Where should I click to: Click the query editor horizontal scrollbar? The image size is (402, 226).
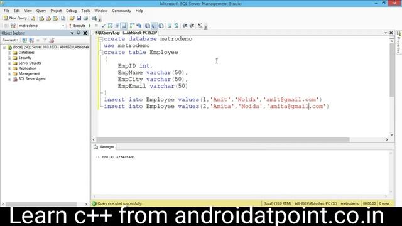point(222,139)
